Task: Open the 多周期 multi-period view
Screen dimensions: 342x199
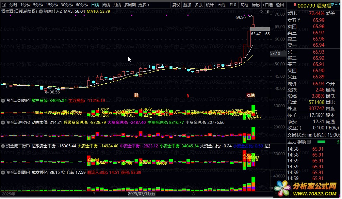Action: pos(130,5)
